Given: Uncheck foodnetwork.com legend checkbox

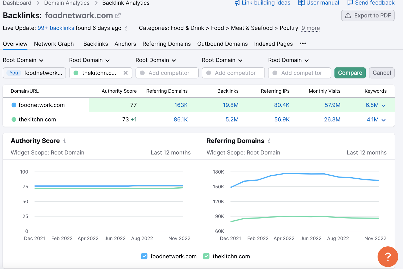Looking at the screenshot, I should point(144,256).
